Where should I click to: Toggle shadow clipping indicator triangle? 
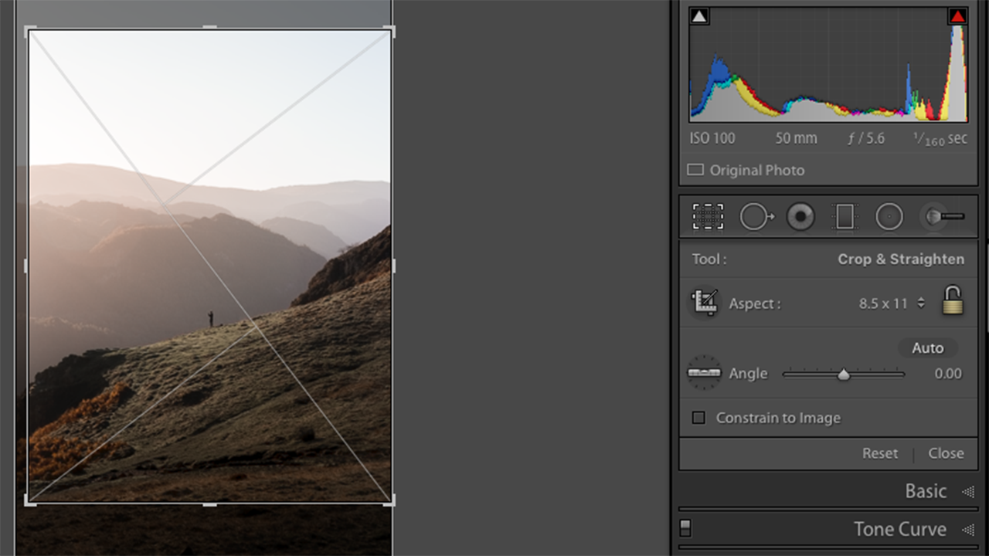[x=699, y=16]
